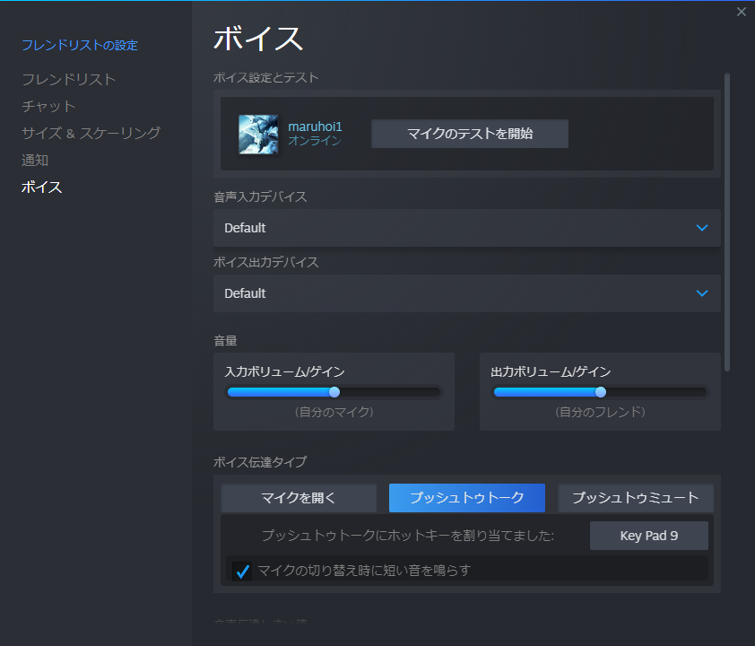This screenshot has height=646, width=755.
Task: Click the 入力ボリューム/ゲイン slider handle
Action: 334,392
